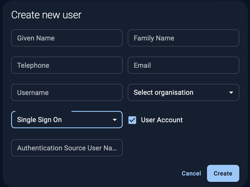
Task: Select the Email input field
Action: coord(184,65)
